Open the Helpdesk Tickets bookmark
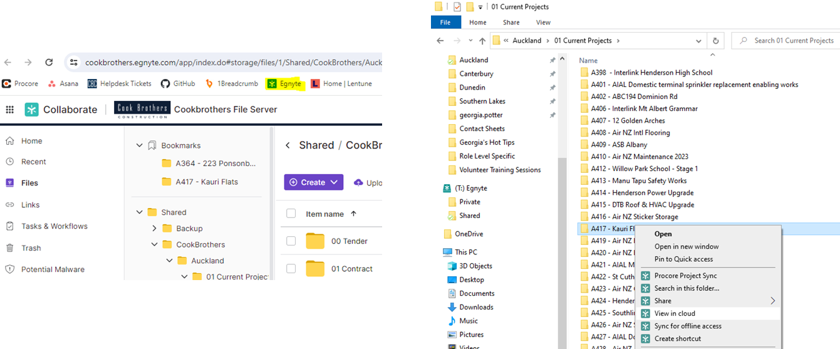 coord(120,83)
